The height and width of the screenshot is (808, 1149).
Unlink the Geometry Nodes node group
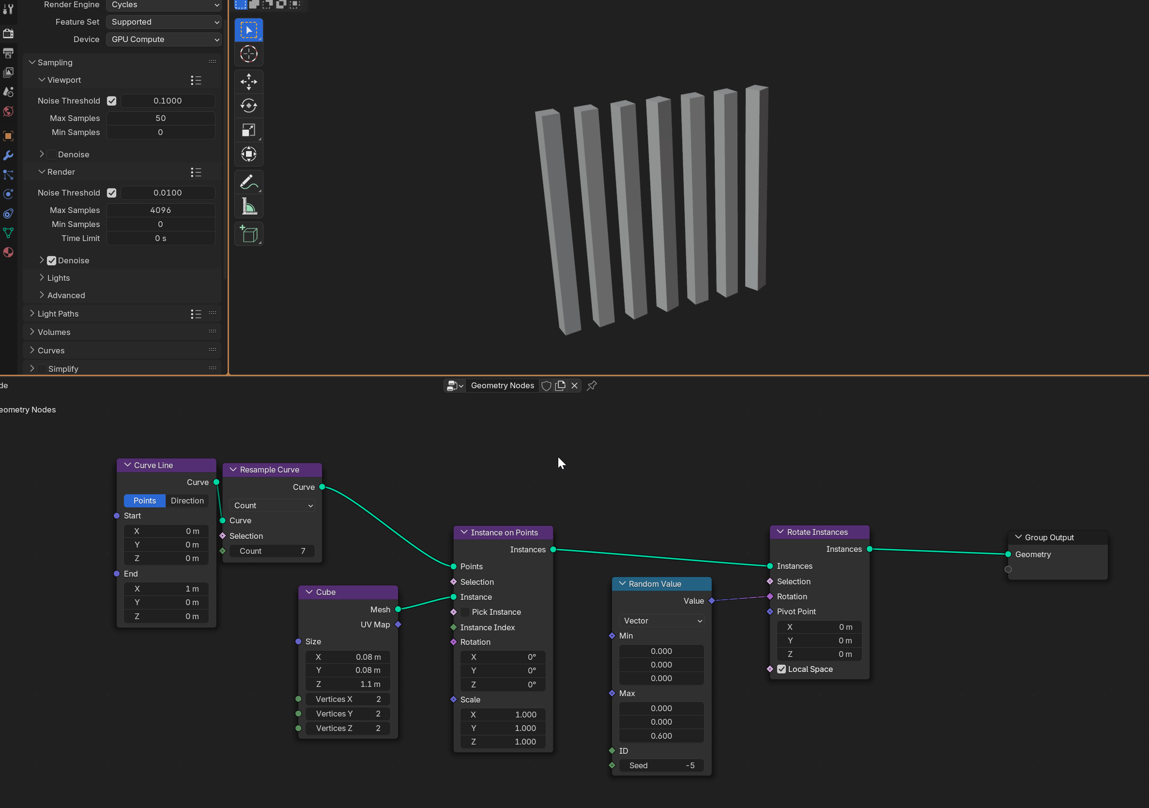point(574,386)
